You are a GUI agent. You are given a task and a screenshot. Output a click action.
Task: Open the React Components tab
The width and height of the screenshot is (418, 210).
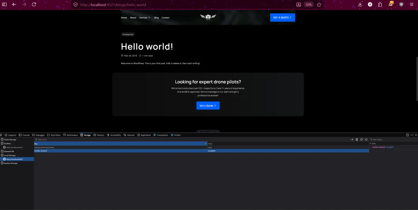click(x=161, y=135)
